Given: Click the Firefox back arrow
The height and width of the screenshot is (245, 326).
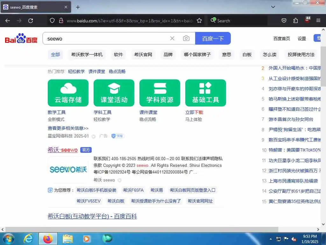Looking at the screenshot, I should pos(8,21).
